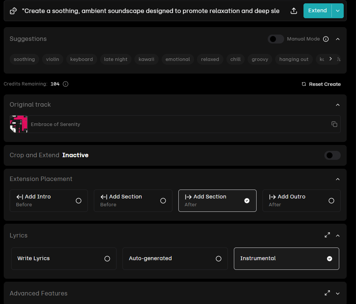The image size is (356, 304).
Task: Select the Add Section After option
Action: [x=217, y=201]
